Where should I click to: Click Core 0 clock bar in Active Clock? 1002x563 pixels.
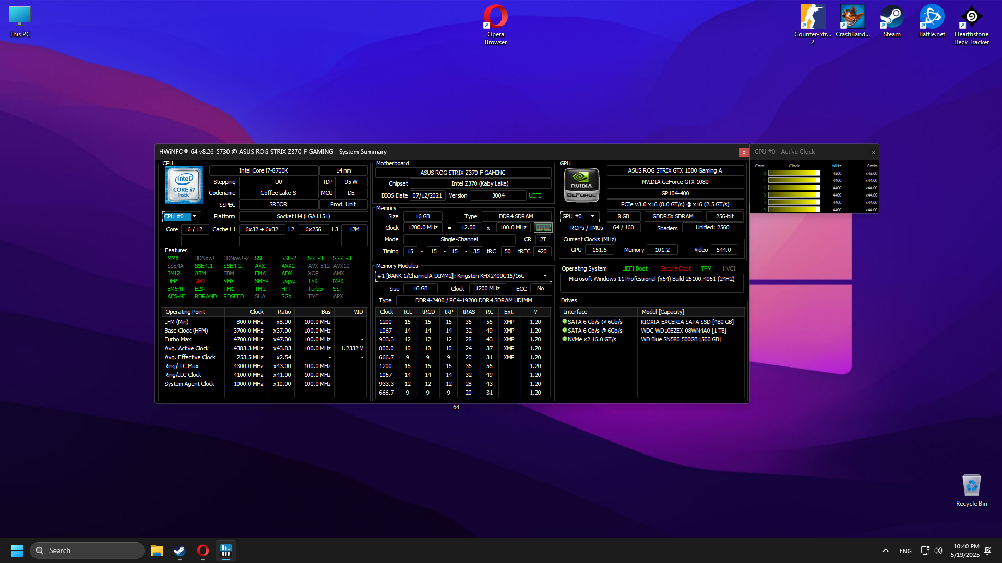794,173
